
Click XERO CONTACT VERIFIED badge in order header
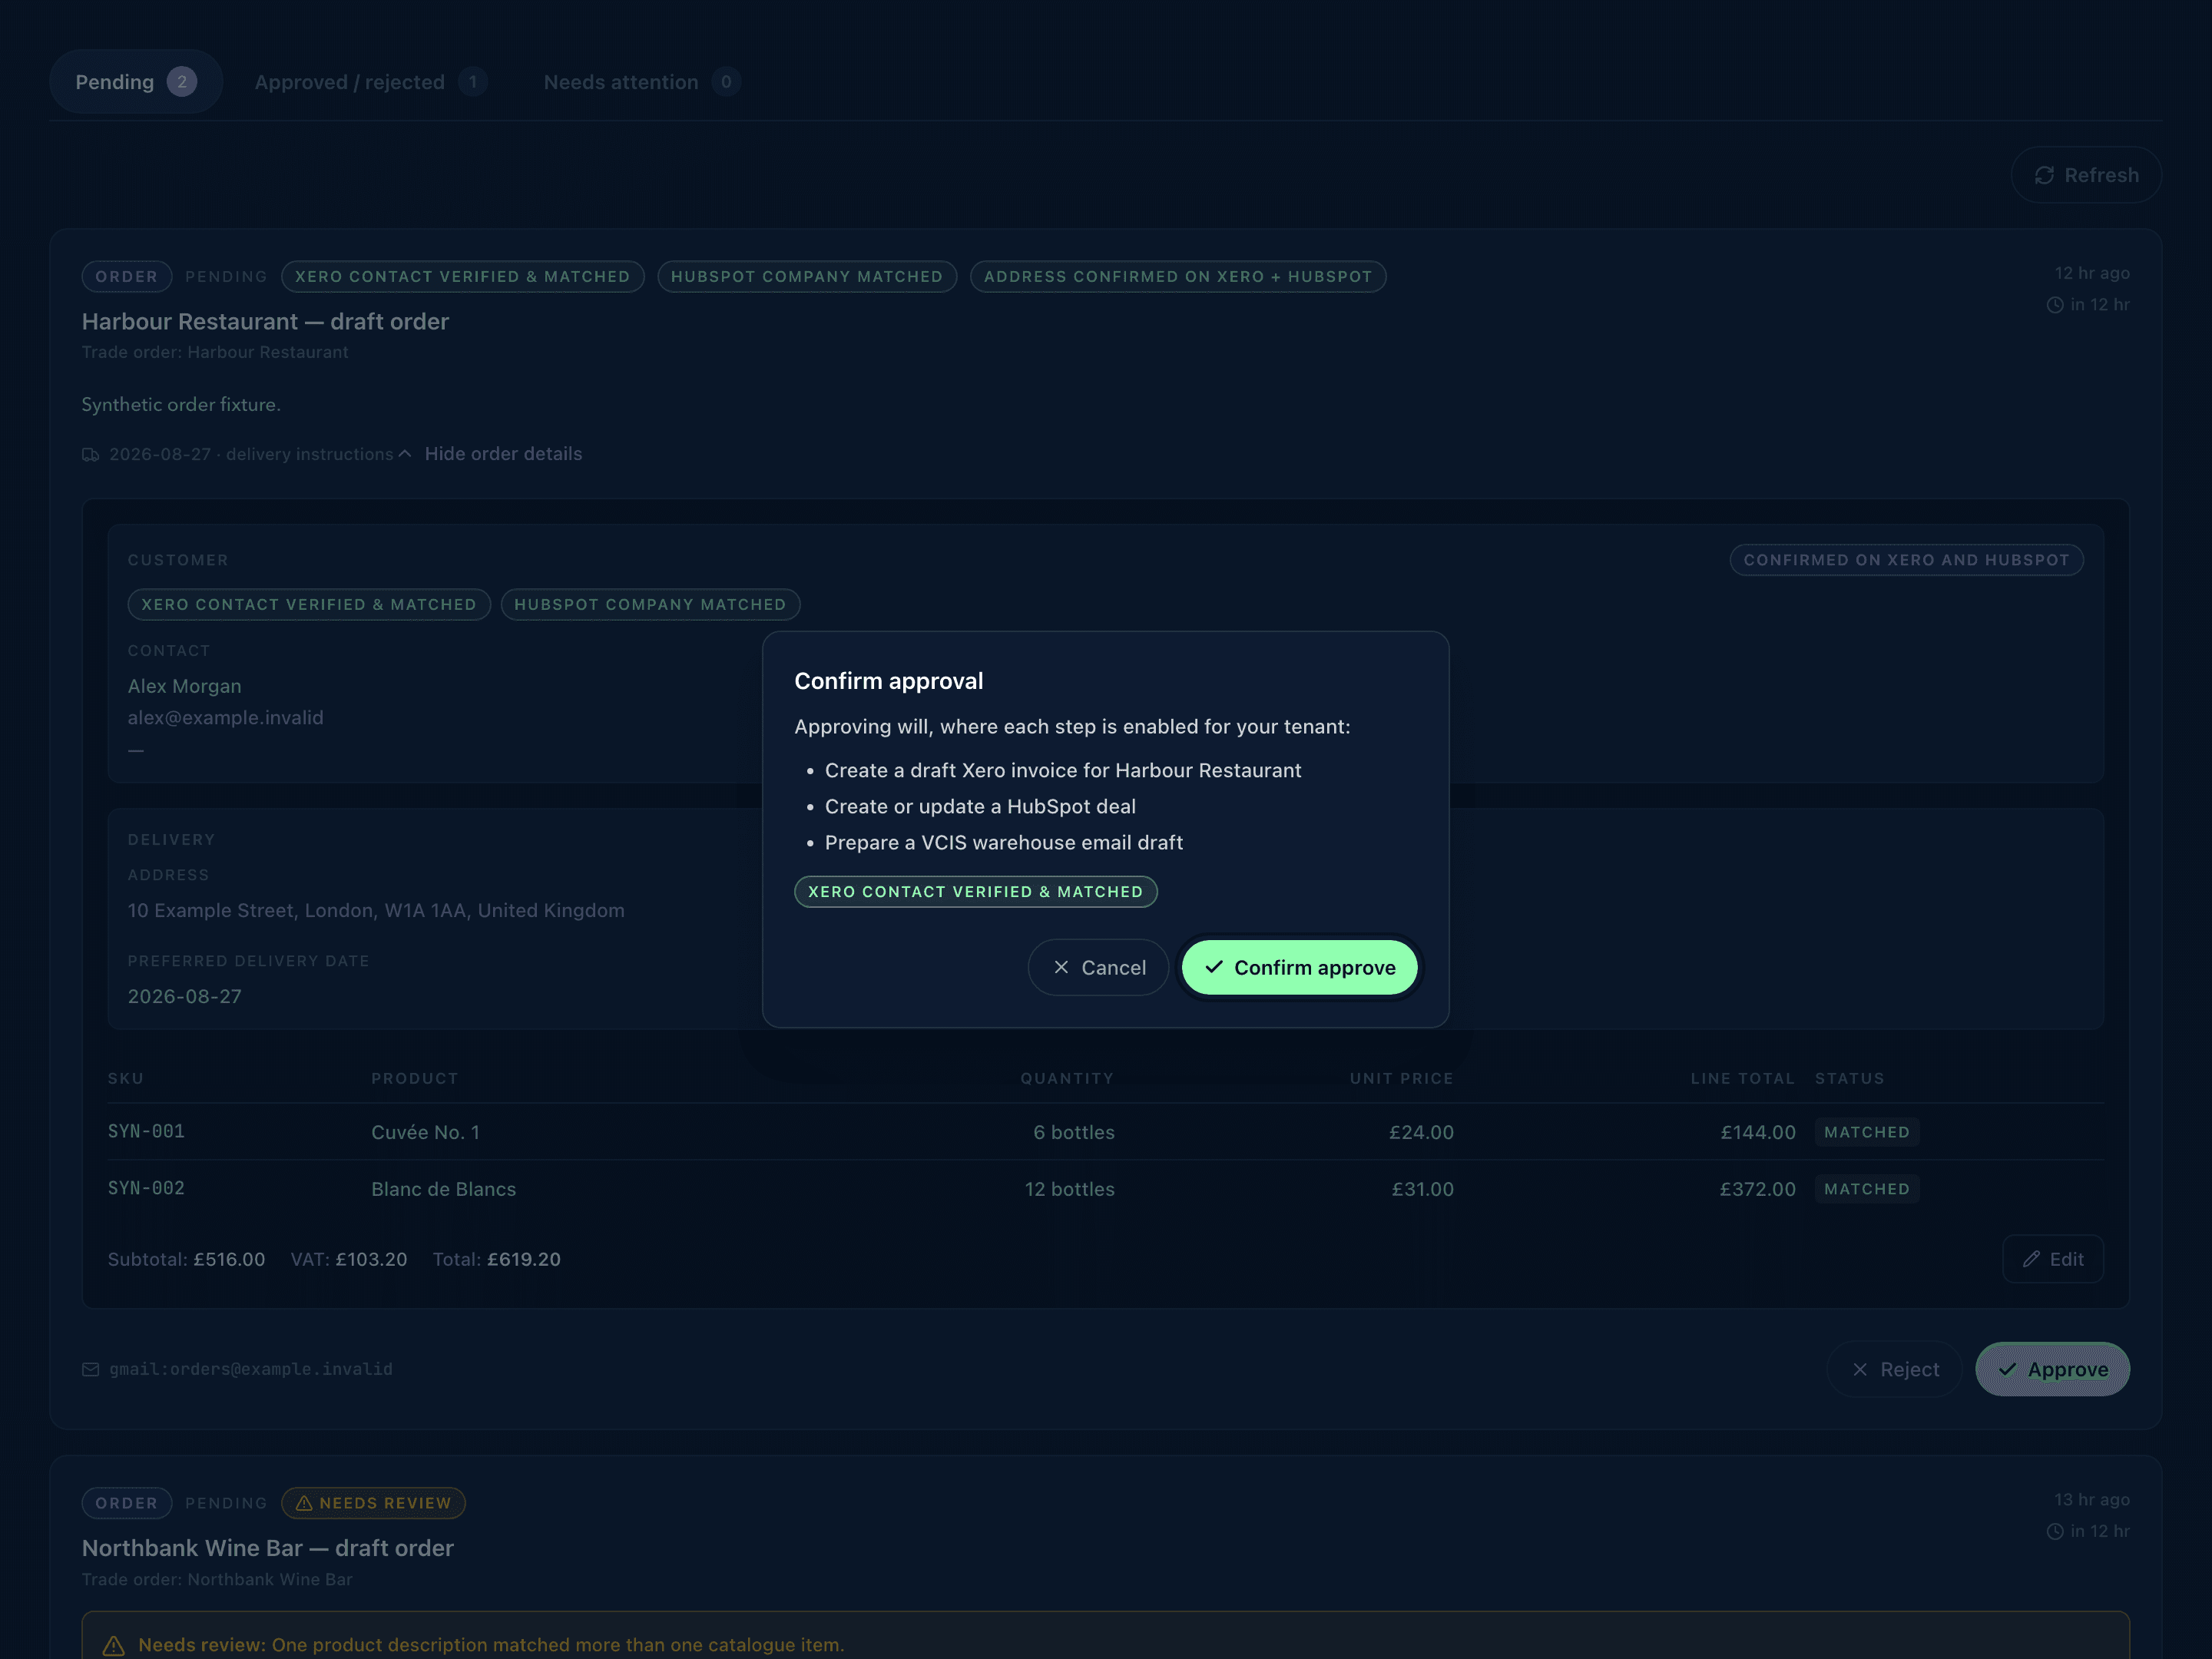(x=462, y=277)
